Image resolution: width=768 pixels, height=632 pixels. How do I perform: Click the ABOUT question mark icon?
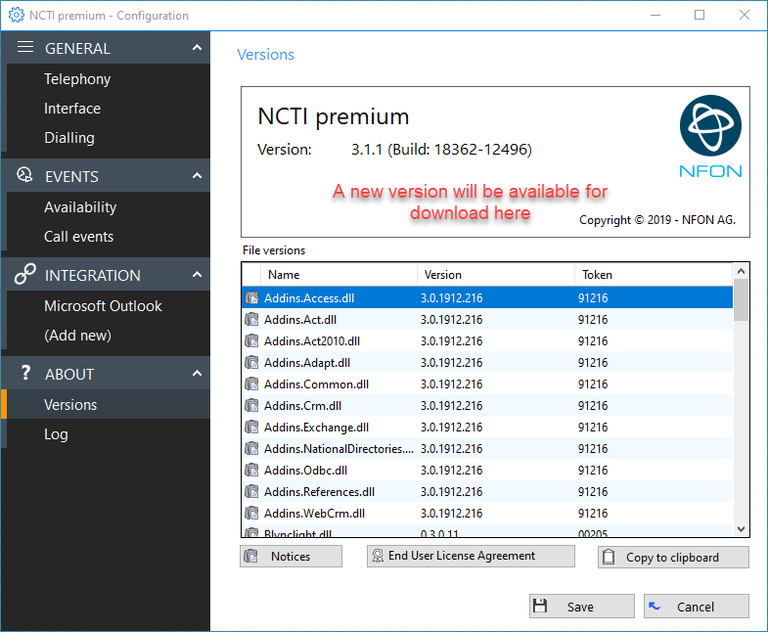pyautogui.click(x=25, y=373)
